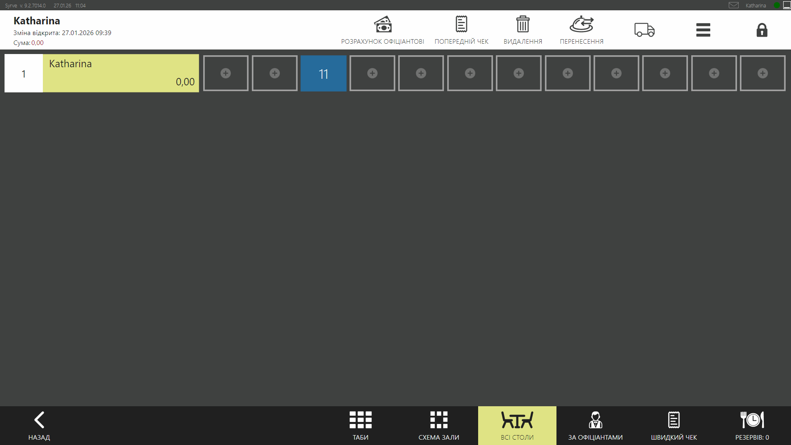Image resolution: width=791 pixels, height=445 pixels.
Task: Click the Видалення trash bin icon
Action: pyautogui.click(x=523, y=24)
